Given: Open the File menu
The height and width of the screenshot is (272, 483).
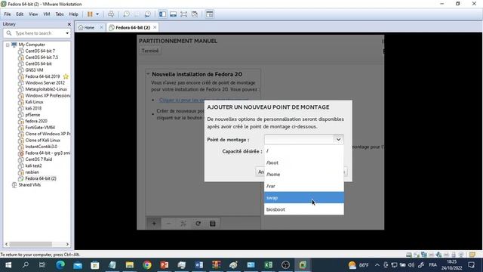Looking at the screenshot, I should coord(8,14).
